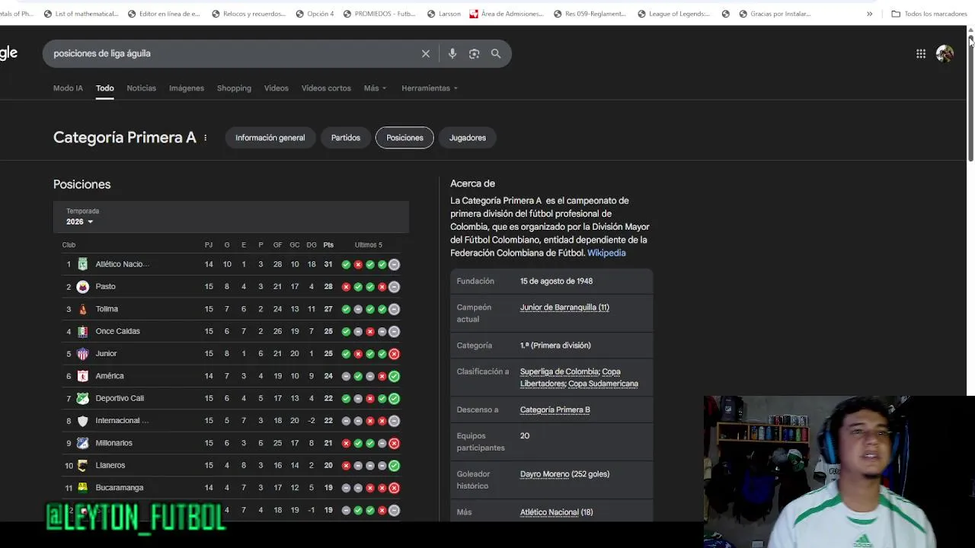The image size is (975, 548).
Task: Clear the search box with X icon
Action: pyautogui.click(x=426, y=53)
